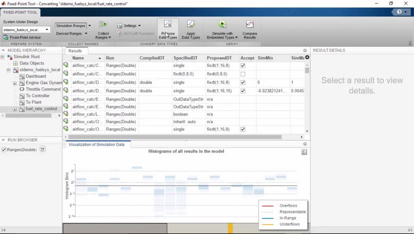Expand the fuel_rate_control tree node

(15, 109)
